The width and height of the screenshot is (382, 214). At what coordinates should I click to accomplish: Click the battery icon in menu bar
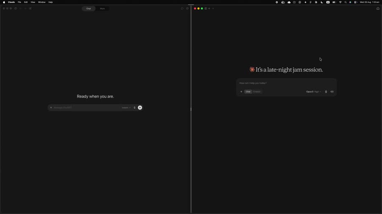334,2
